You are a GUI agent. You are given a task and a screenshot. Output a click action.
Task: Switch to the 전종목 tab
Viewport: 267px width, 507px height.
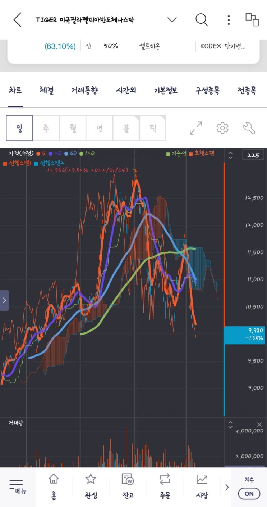[247, 90]
